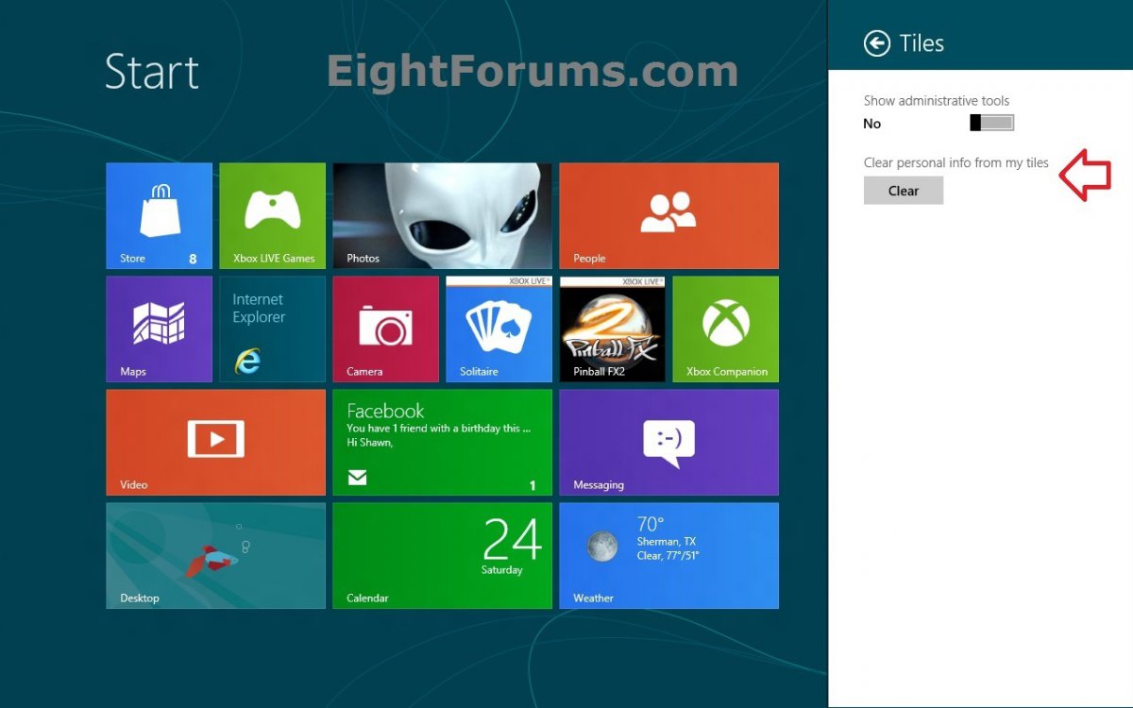
Task: Click the Tiles panel title
Action: (922, 43)
